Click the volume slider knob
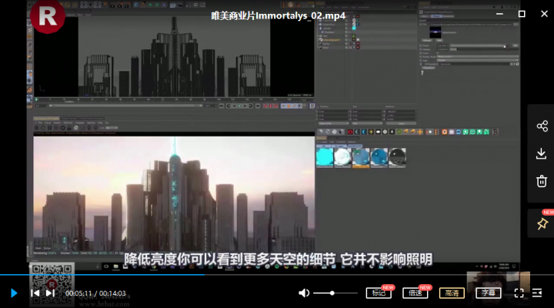554x308 pixels. click(x=332, y=293)
